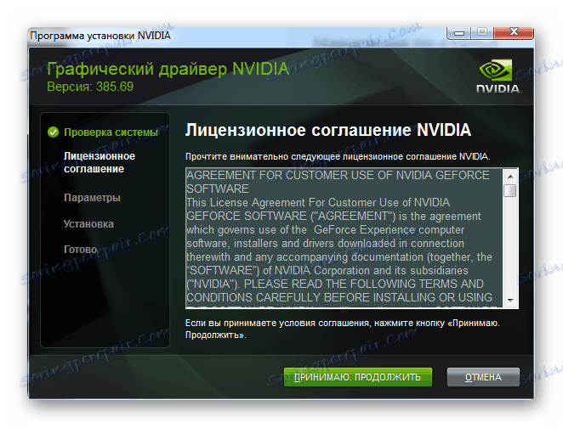Click the disabled maximize window button
Screen dimensions: 563x428
click(482, 32)
